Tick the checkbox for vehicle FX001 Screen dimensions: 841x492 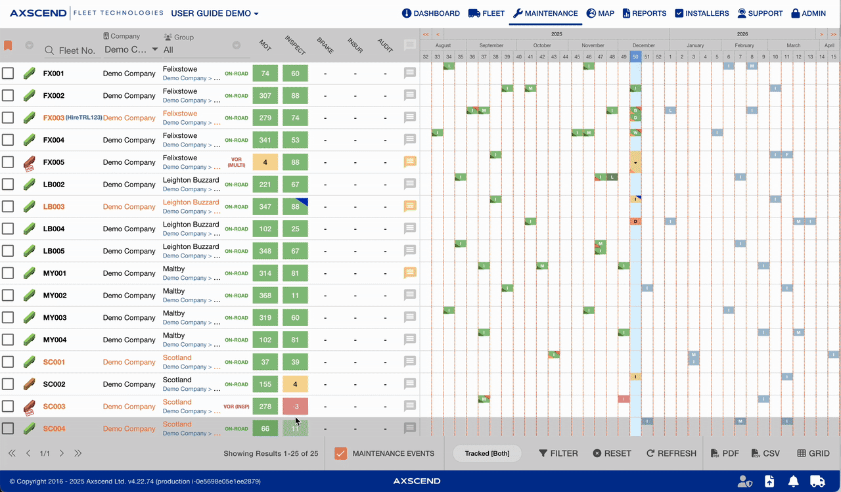click(x=8, y=74)
